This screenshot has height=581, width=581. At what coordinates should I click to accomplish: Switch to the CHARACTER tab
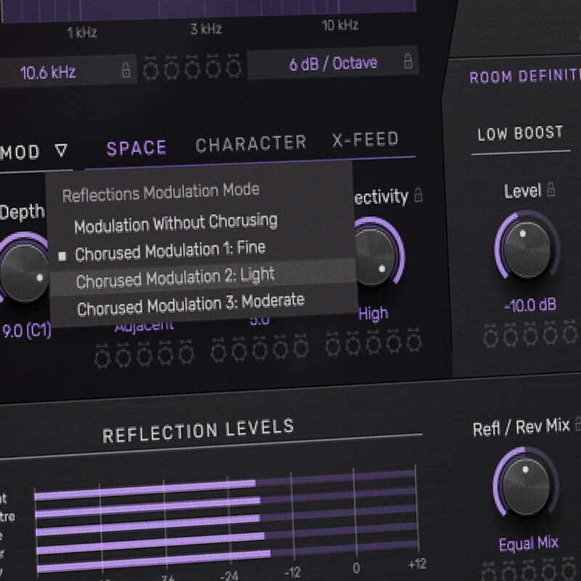pos(251,144)
